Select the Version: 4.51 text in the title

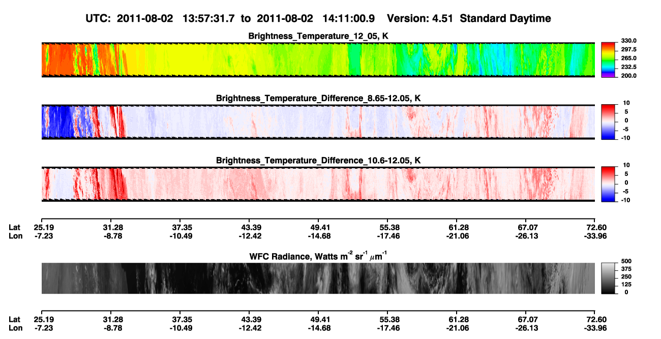(419, 19)
